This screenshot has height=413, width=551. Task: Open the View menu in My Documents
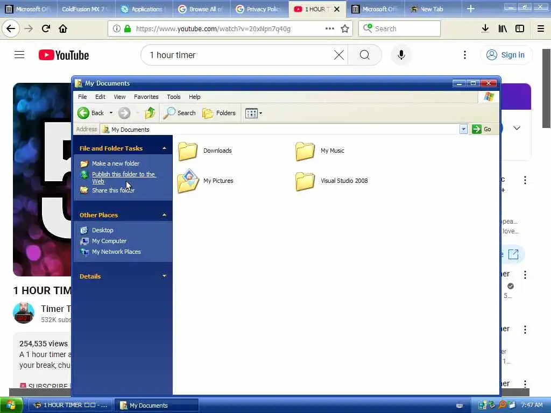[119, 97]
